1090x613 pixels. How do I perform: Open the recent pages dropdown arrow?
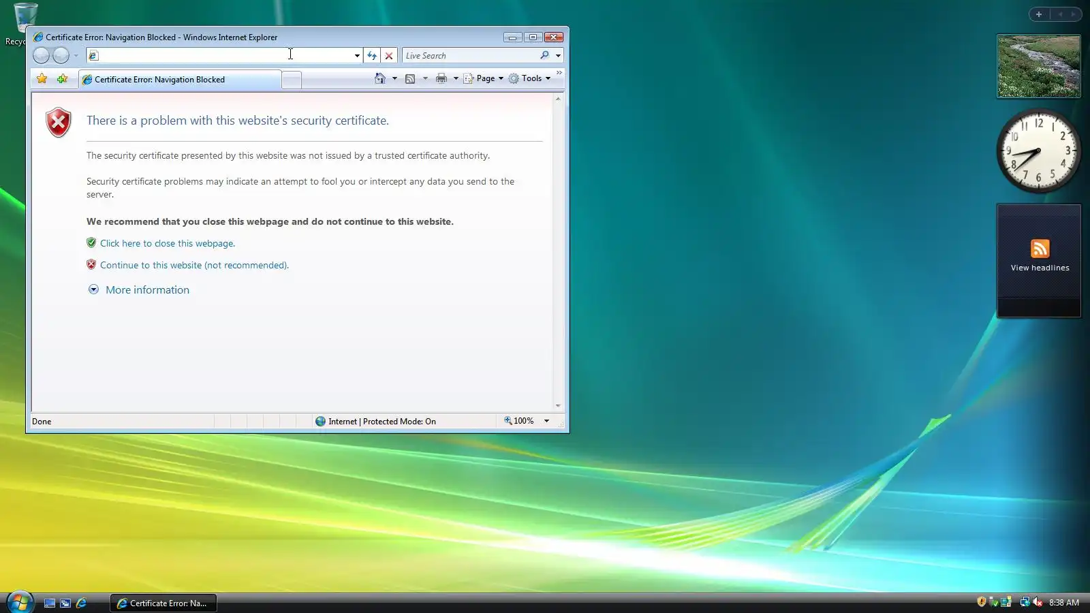[76, 56]
